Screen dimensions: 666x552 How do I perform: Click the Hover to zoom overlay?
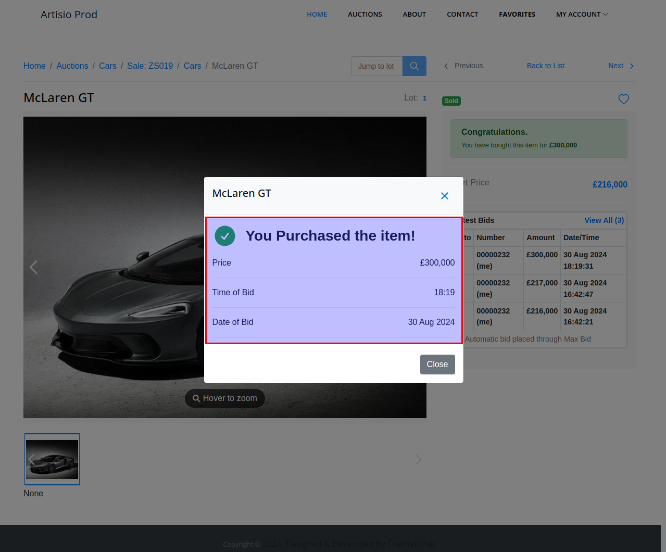tap(225, 398)
